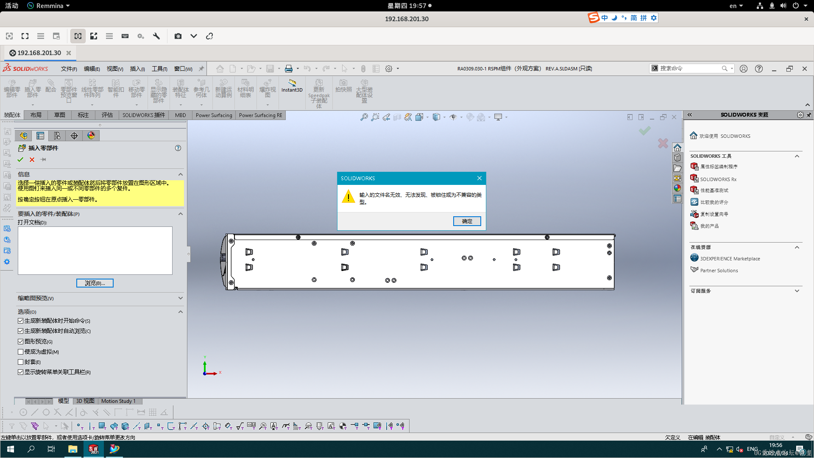Viewport: 814px width, 458px height.
Task: Click the 浏览(B)... browse button
Action: pos(95,283)
